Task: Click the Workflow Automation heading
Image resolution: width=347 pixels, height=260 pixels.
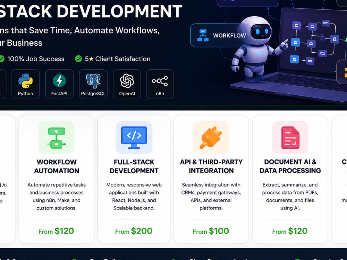Action: (57, 166)
